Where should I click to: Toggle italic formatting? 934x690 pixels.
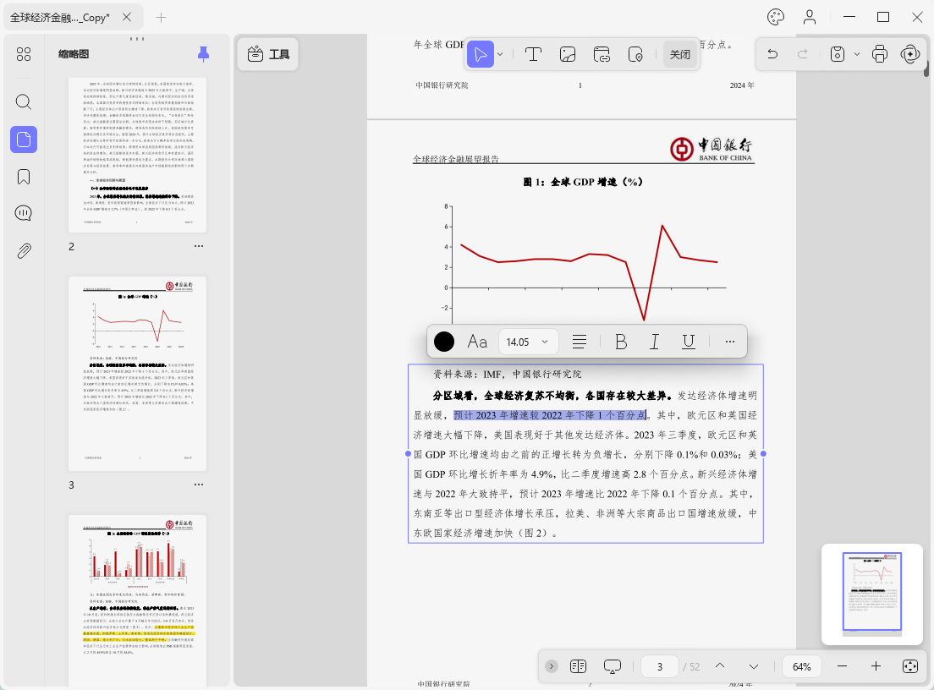pyautogui.click(x=654, y=342)
